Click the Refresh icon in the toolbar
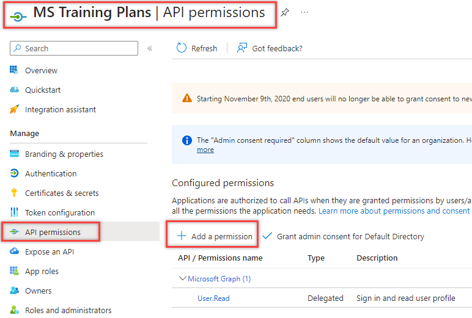The height and width of the screenshot is (318, 472). pyautogui.click(x=182, y=48)
